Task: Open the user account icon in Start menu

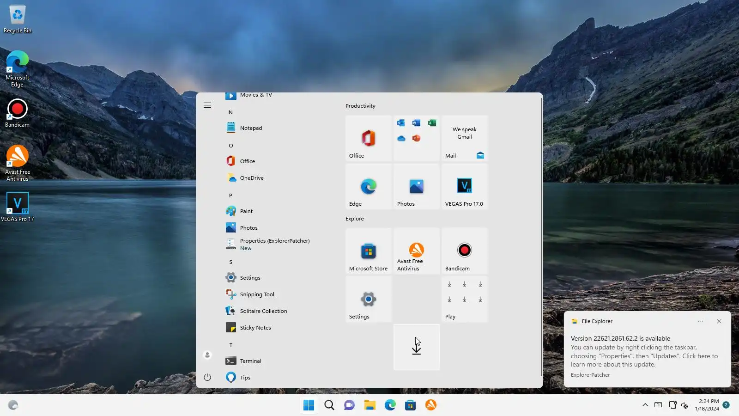Action: pos(207,355)
